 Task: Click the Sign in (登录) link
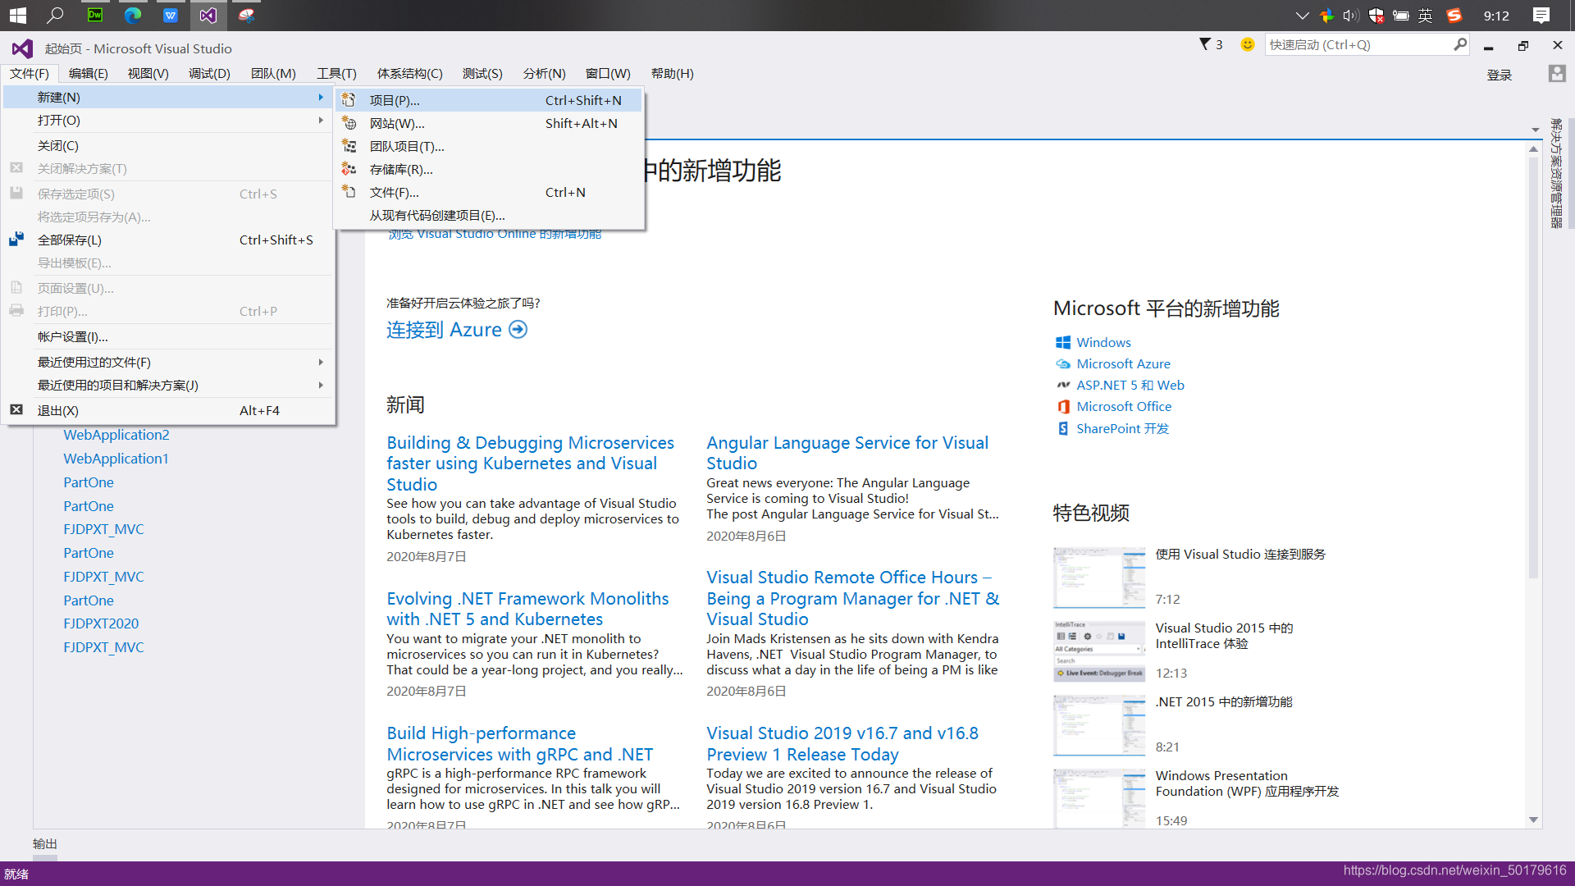1499,75
